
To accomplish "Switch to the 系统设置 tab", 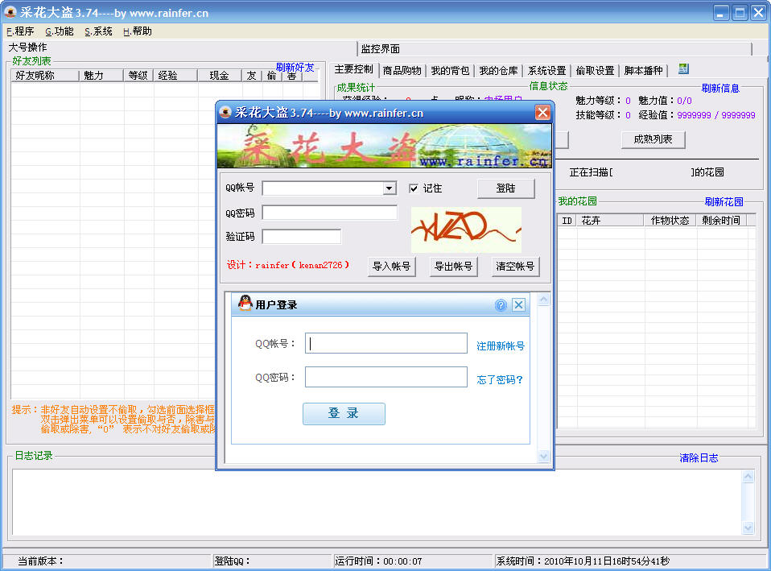I will coord(546,71).
